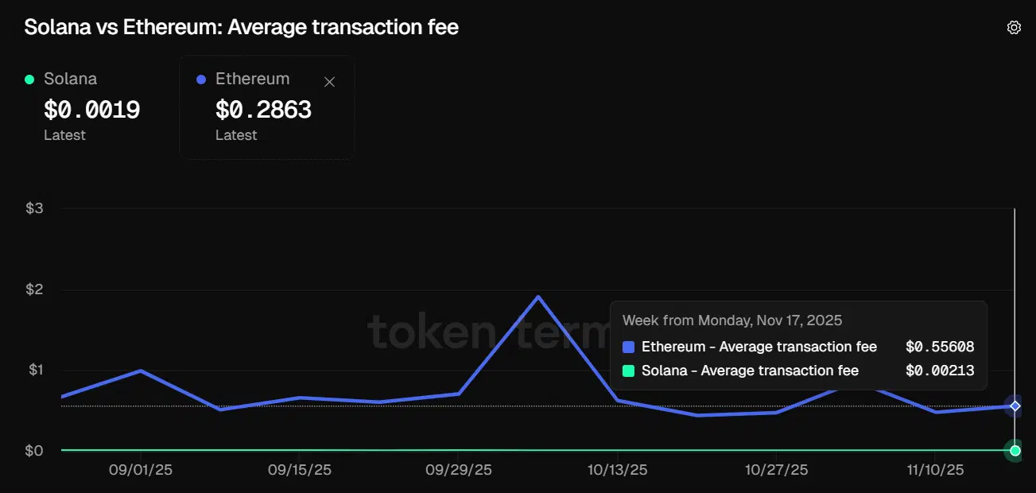Click the $3 y-axis label
The height and width of the screenshot is (493, 1036).
34,208
